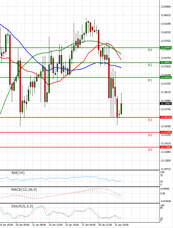Select the S2 label on chart
This screenshot has width=173, height=228.
150,135
